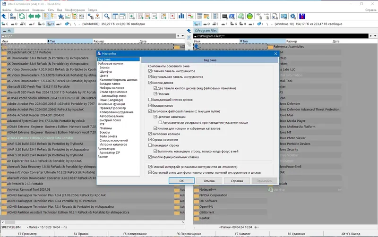
Task: Click the refresh green arrows toolbar icon
Action: (22, 17)
